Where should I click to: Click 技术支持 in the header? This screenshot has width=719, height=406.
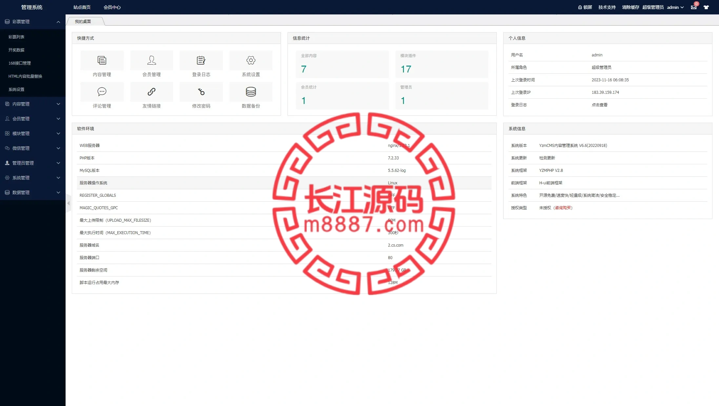pos(607,7)
